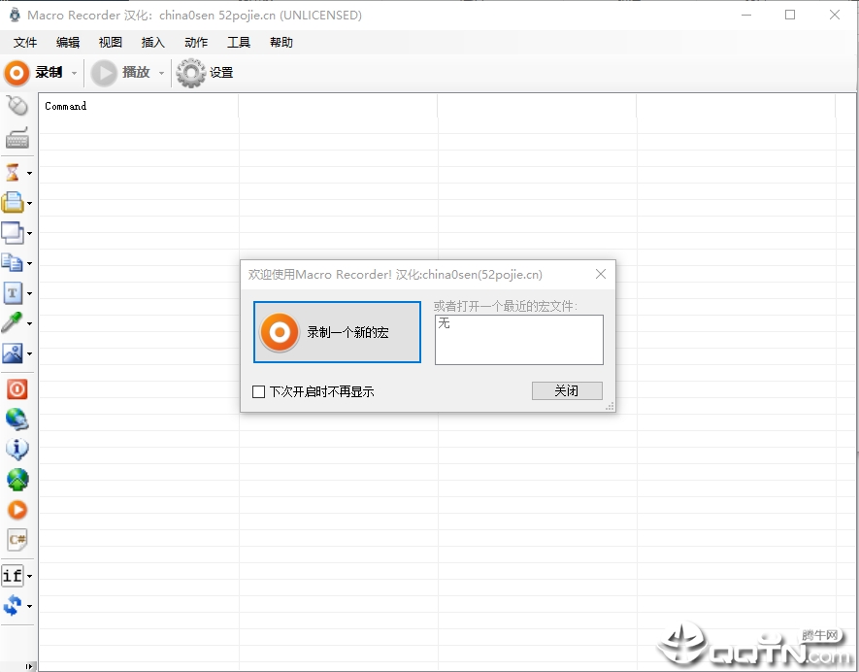The width and height of the screenshot is (859, 672).
Task: Open the dropdown arrow next to Play
Action: (x=161, y=73)
